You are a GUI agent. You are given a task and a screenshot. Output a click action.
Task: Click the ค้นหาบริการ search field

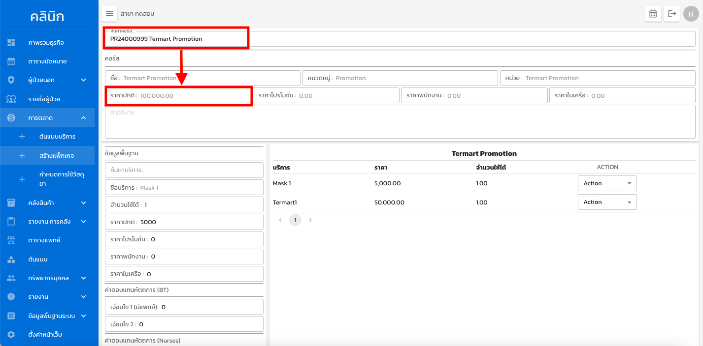(184, 170)
